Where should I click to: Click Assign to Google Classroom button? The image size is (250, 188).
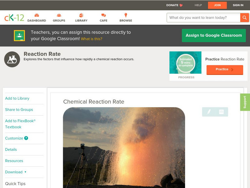[x=214, y=35]
